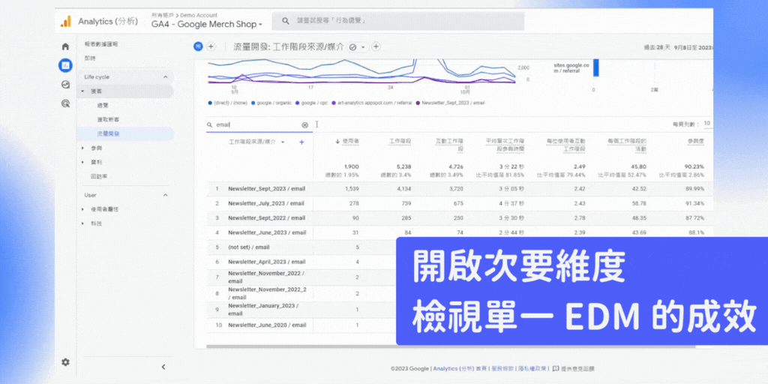Open the rows-per-page dropdown showing 10
This screenshot has width=768, height=384.
pos(707,124)
